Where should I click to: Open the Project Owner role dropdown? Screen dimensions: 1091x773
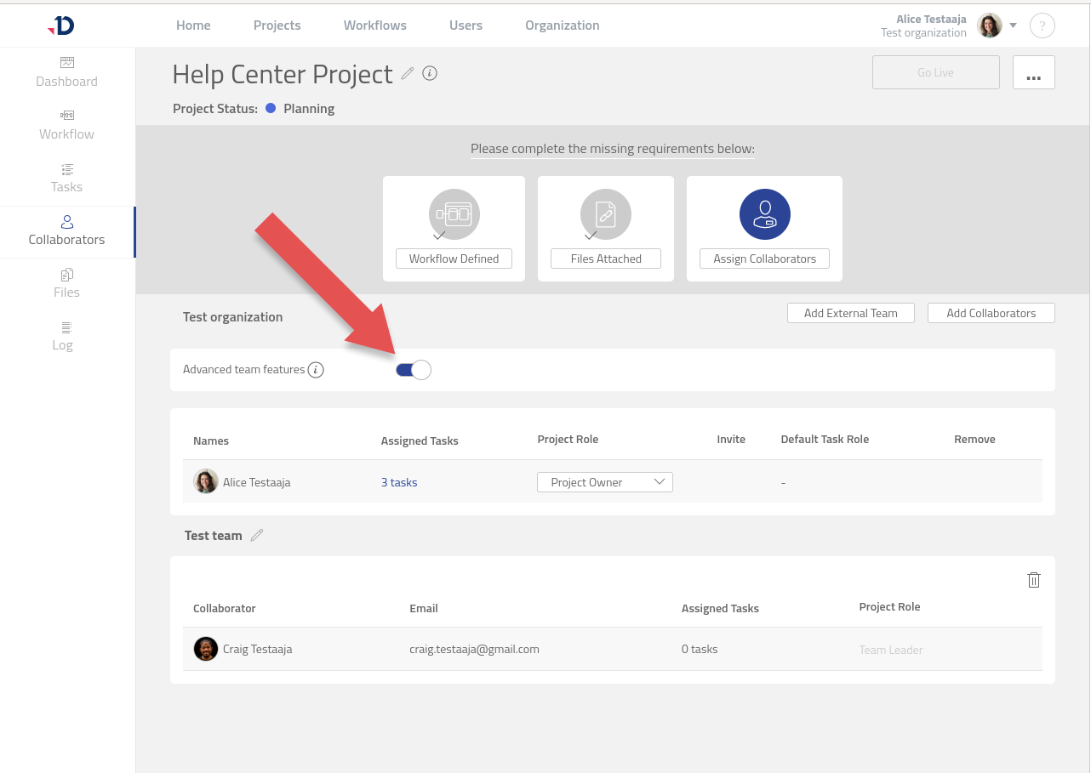coord(604,482)
